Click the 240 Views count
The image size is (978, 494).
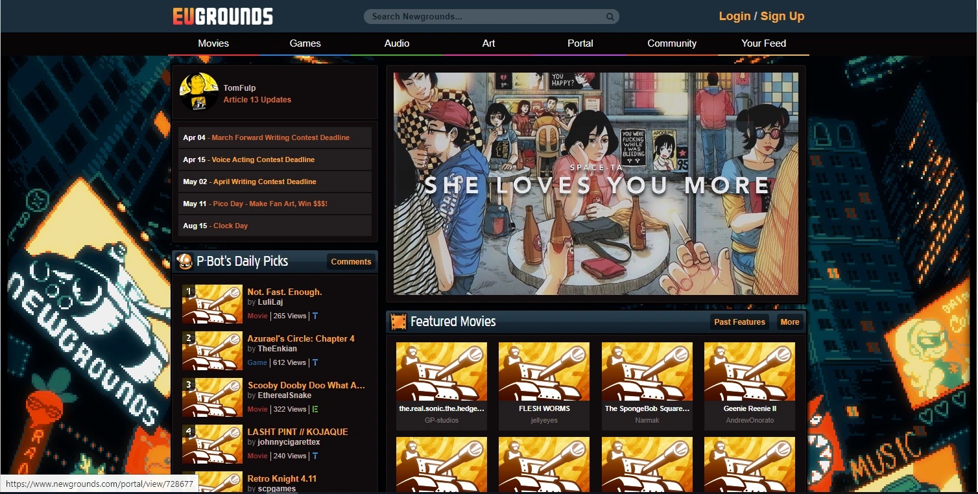click(289, 456)
